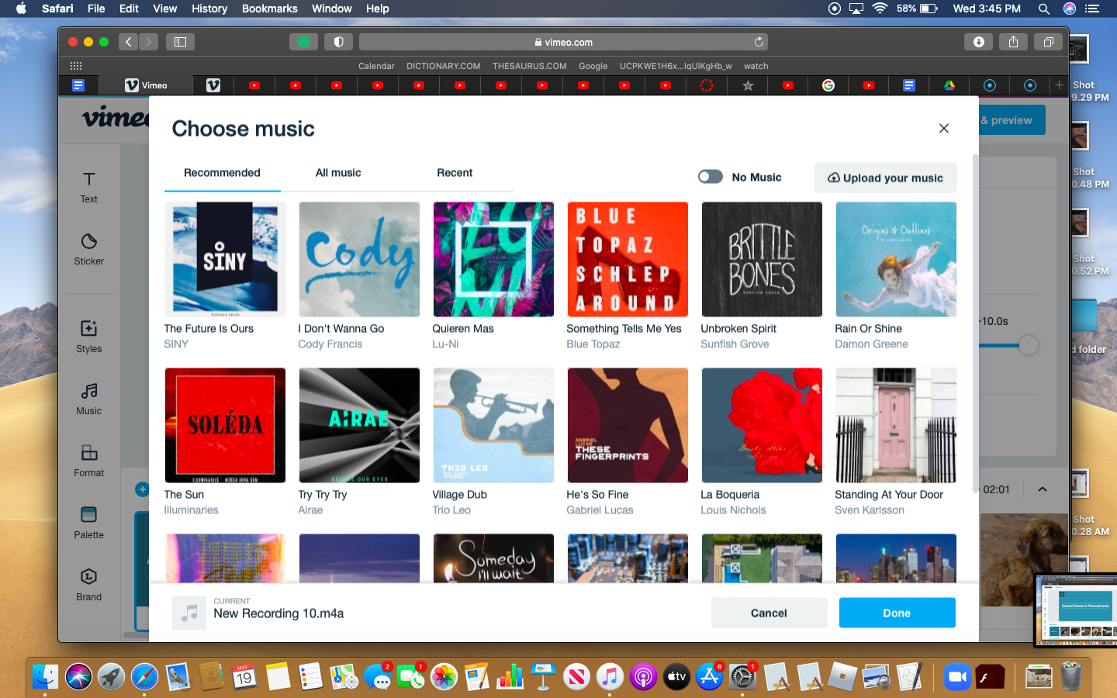Open the History menu in menu bar
The width and height of the screenshot is (1117, 698).
[209, 9]
